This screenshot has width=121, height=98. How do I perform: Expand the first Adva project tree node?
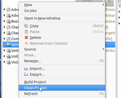pyautogui.click(x=4, y=9)
